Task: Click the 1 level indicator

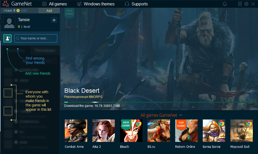Action: coord(24,27)
